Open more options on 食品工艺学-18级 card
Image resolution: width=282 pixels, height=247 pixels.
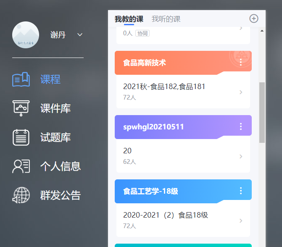tap(241, 191)
